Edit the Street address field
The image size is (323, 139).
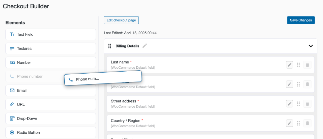tap(289, 104)
